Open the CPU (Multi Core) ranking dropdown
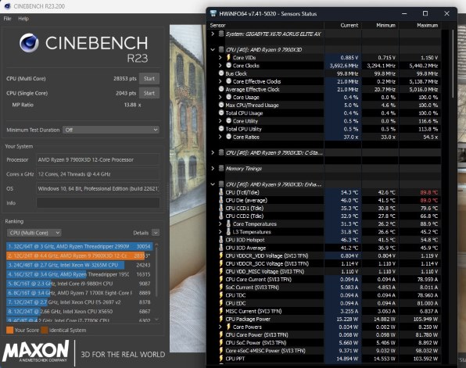466x368 pixels. pyautogui.click(x=34, y=233)
